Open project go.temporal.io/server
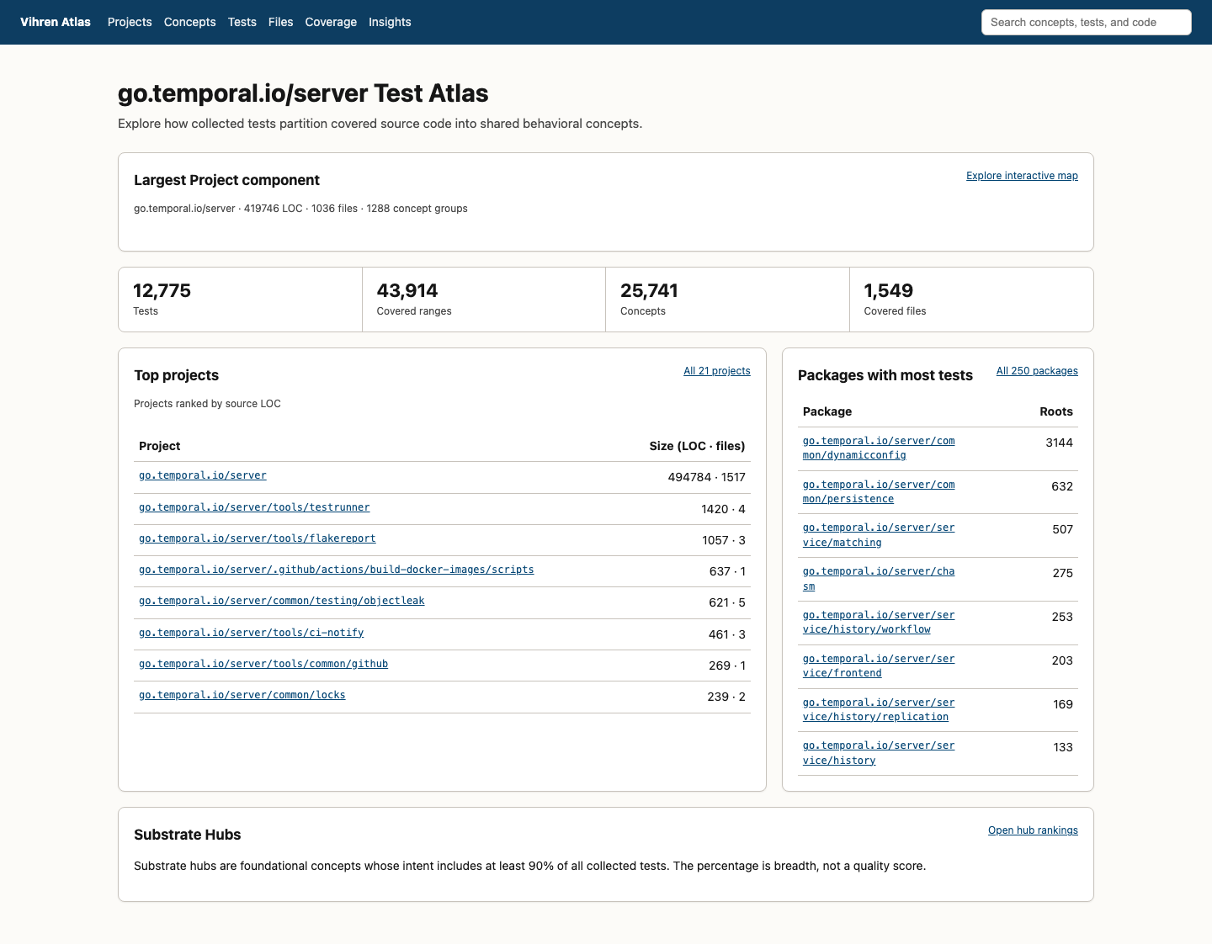 coord(203,475)
